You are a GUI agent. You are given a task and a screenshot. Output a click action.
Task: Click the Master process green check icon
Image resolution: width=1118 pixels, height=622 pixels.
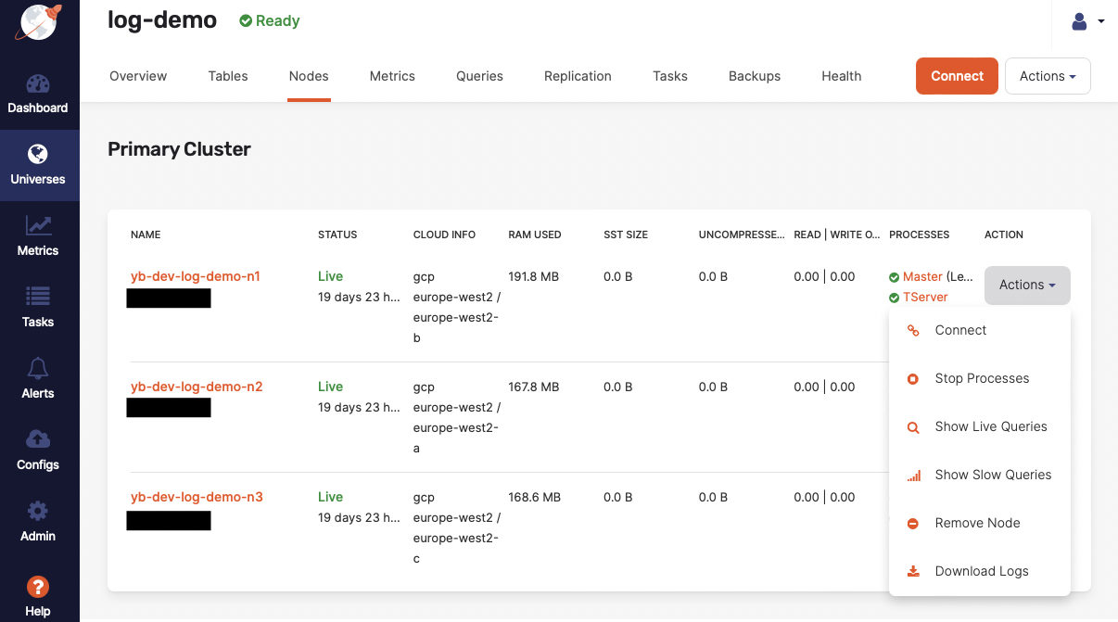894,277
